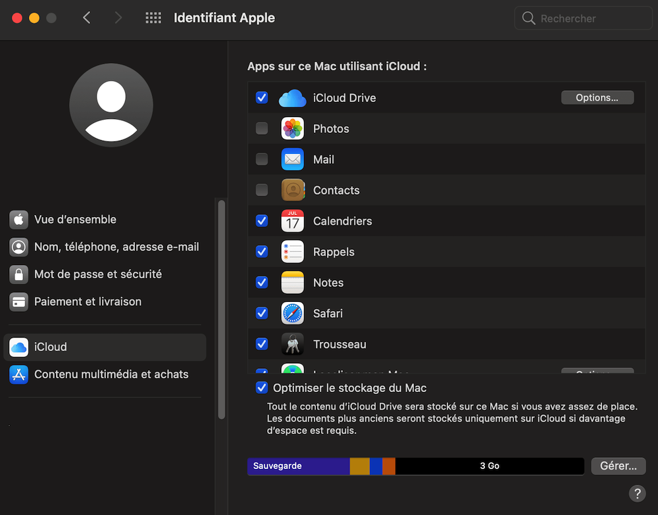Click the Mail envelope icon

point(293,159)
